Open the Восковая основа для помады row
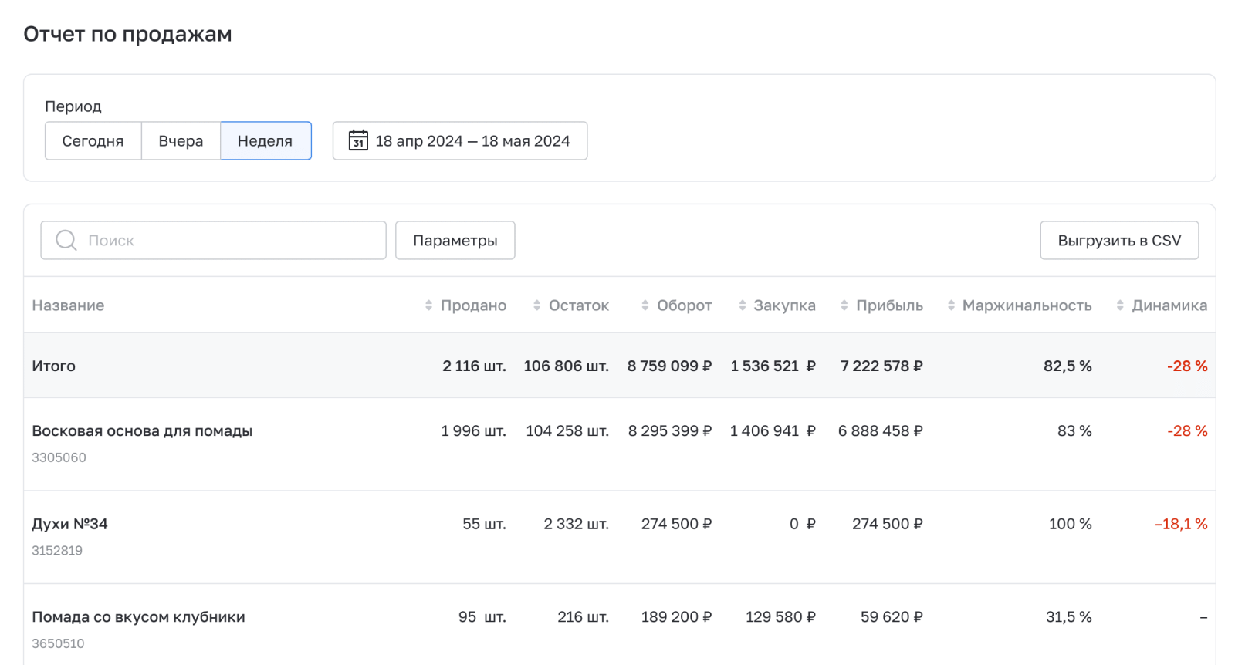 (x=142, y=431)
